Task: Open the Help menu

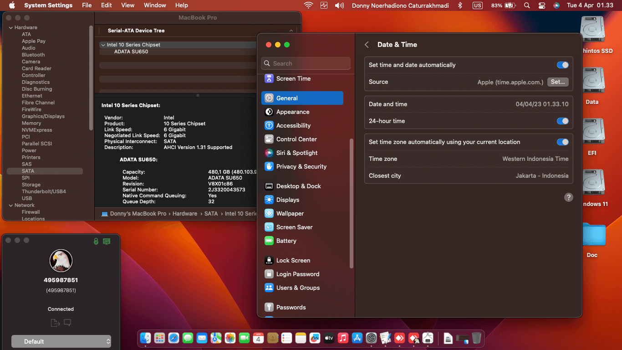Action: click(x=182, y=5)
